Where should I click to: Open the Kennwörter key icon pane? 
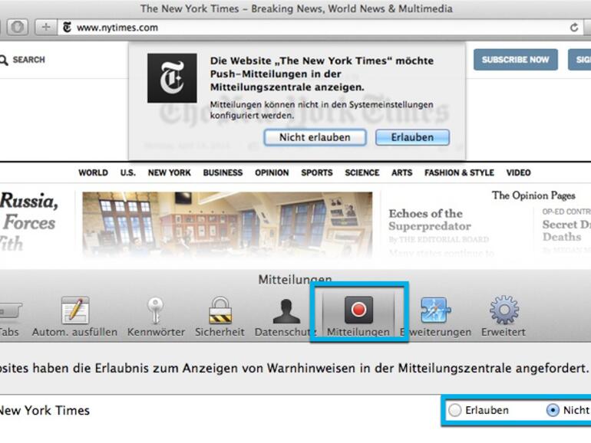pos(156,317)
